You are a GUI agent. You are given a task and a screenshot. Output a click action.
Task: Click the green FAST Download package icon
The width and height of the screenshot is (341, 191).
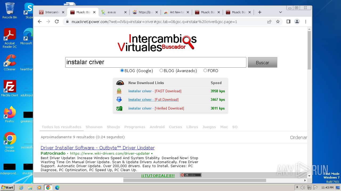[x=119, y=91]
